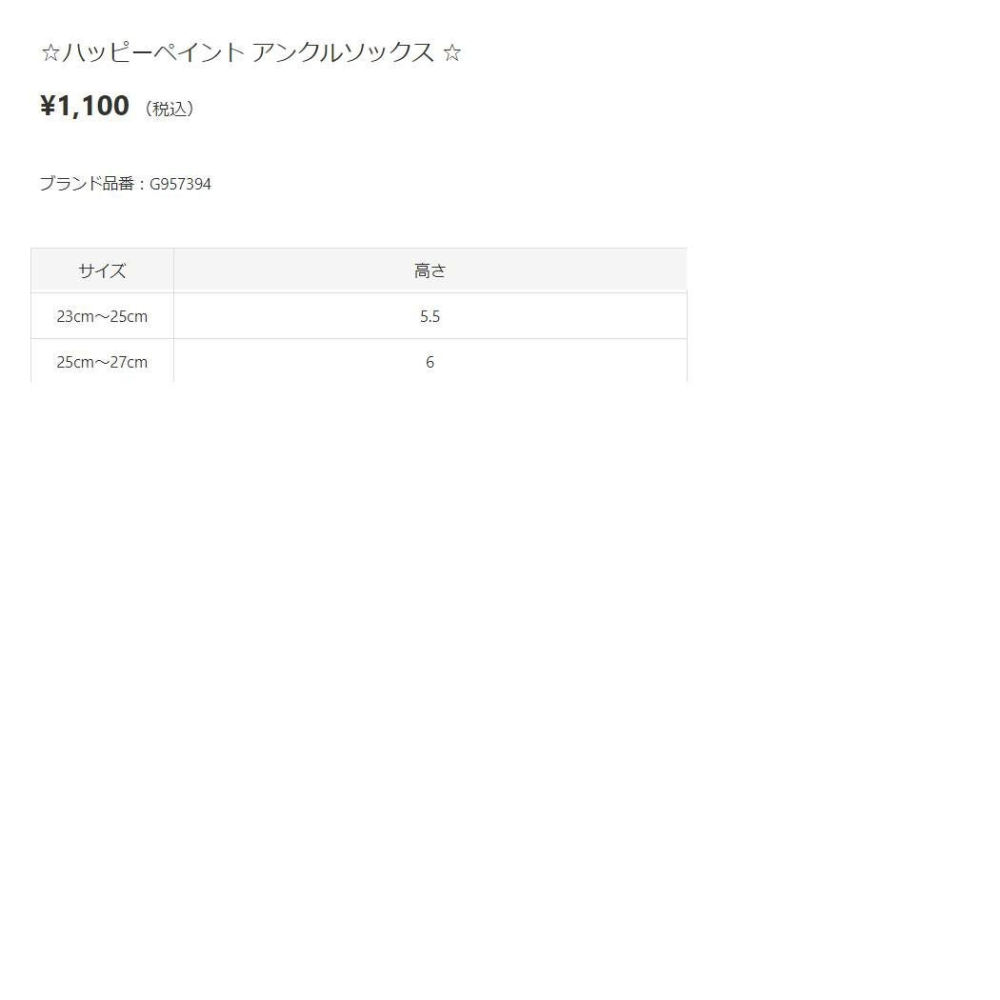Click the 高さ column header
The height and width of the screenshot is (1000, 1000).
(430, 270)
